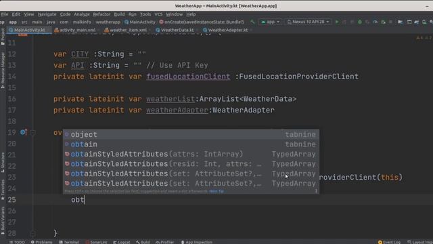Open the Logcat tool window
The height and width of the screenshot is (244, 433).
[x=122, y=242]
